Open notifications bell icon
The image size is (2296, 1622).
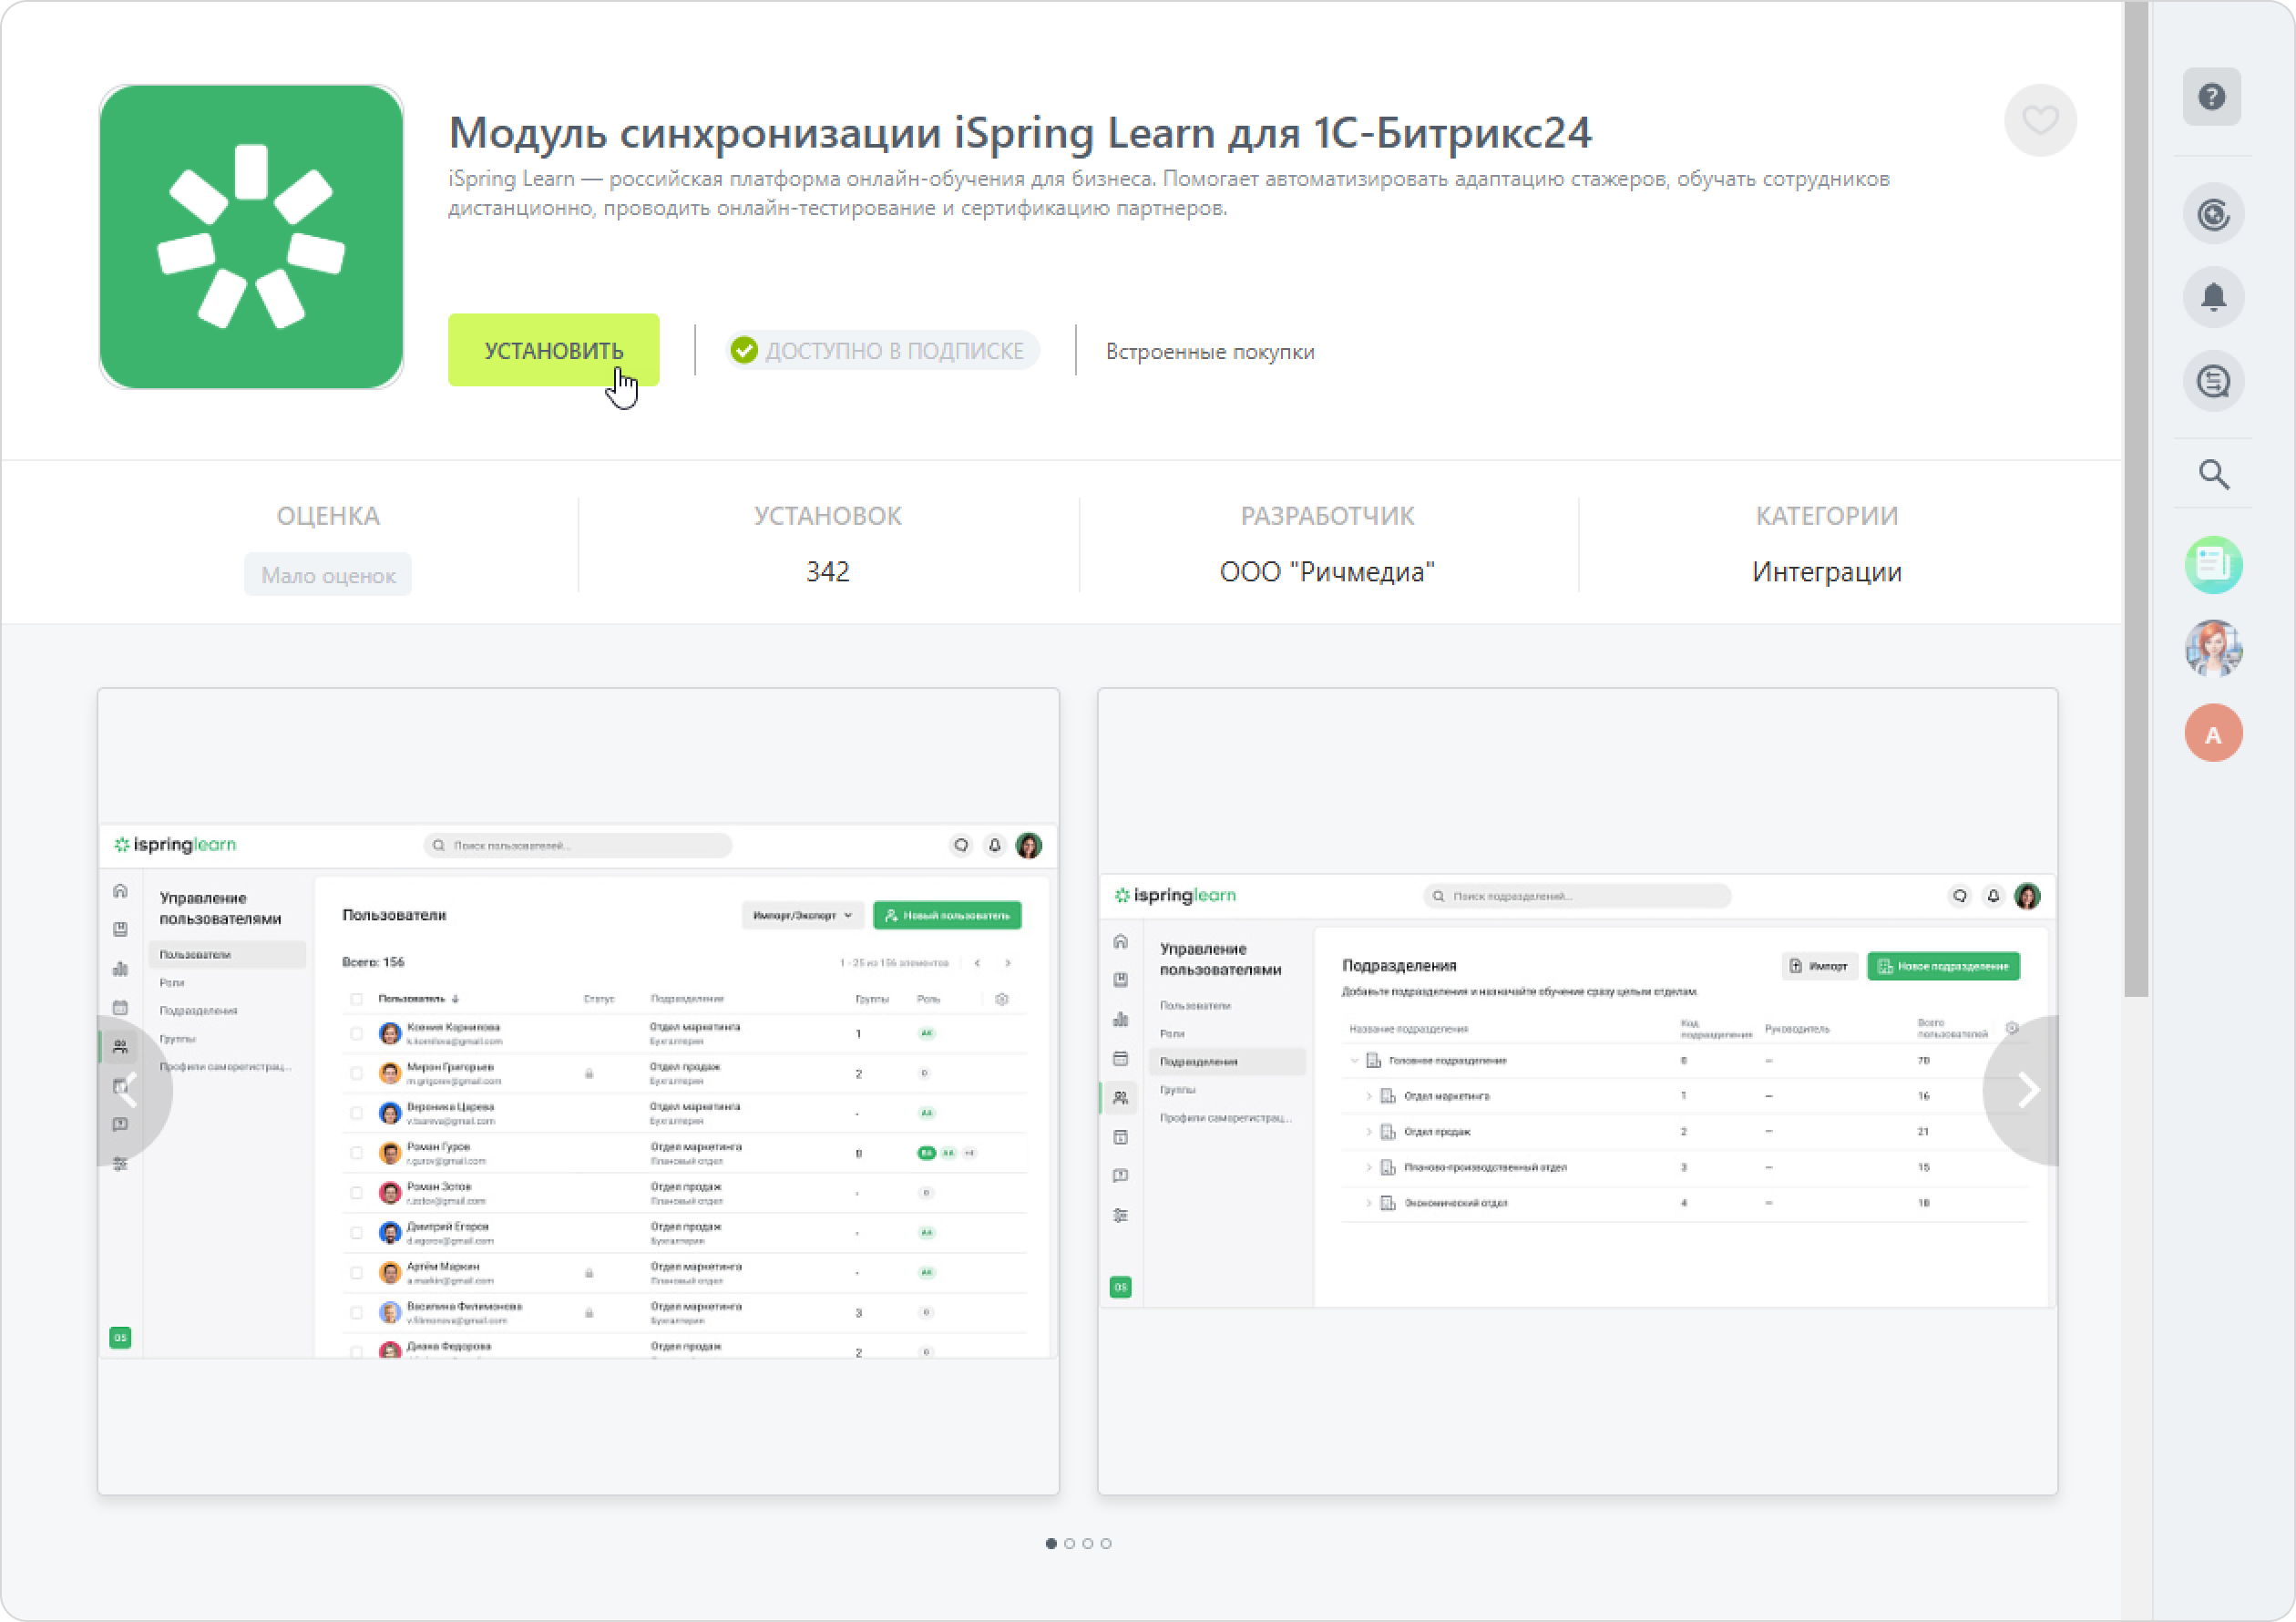pyautogui.click(x=2213, y=297)
